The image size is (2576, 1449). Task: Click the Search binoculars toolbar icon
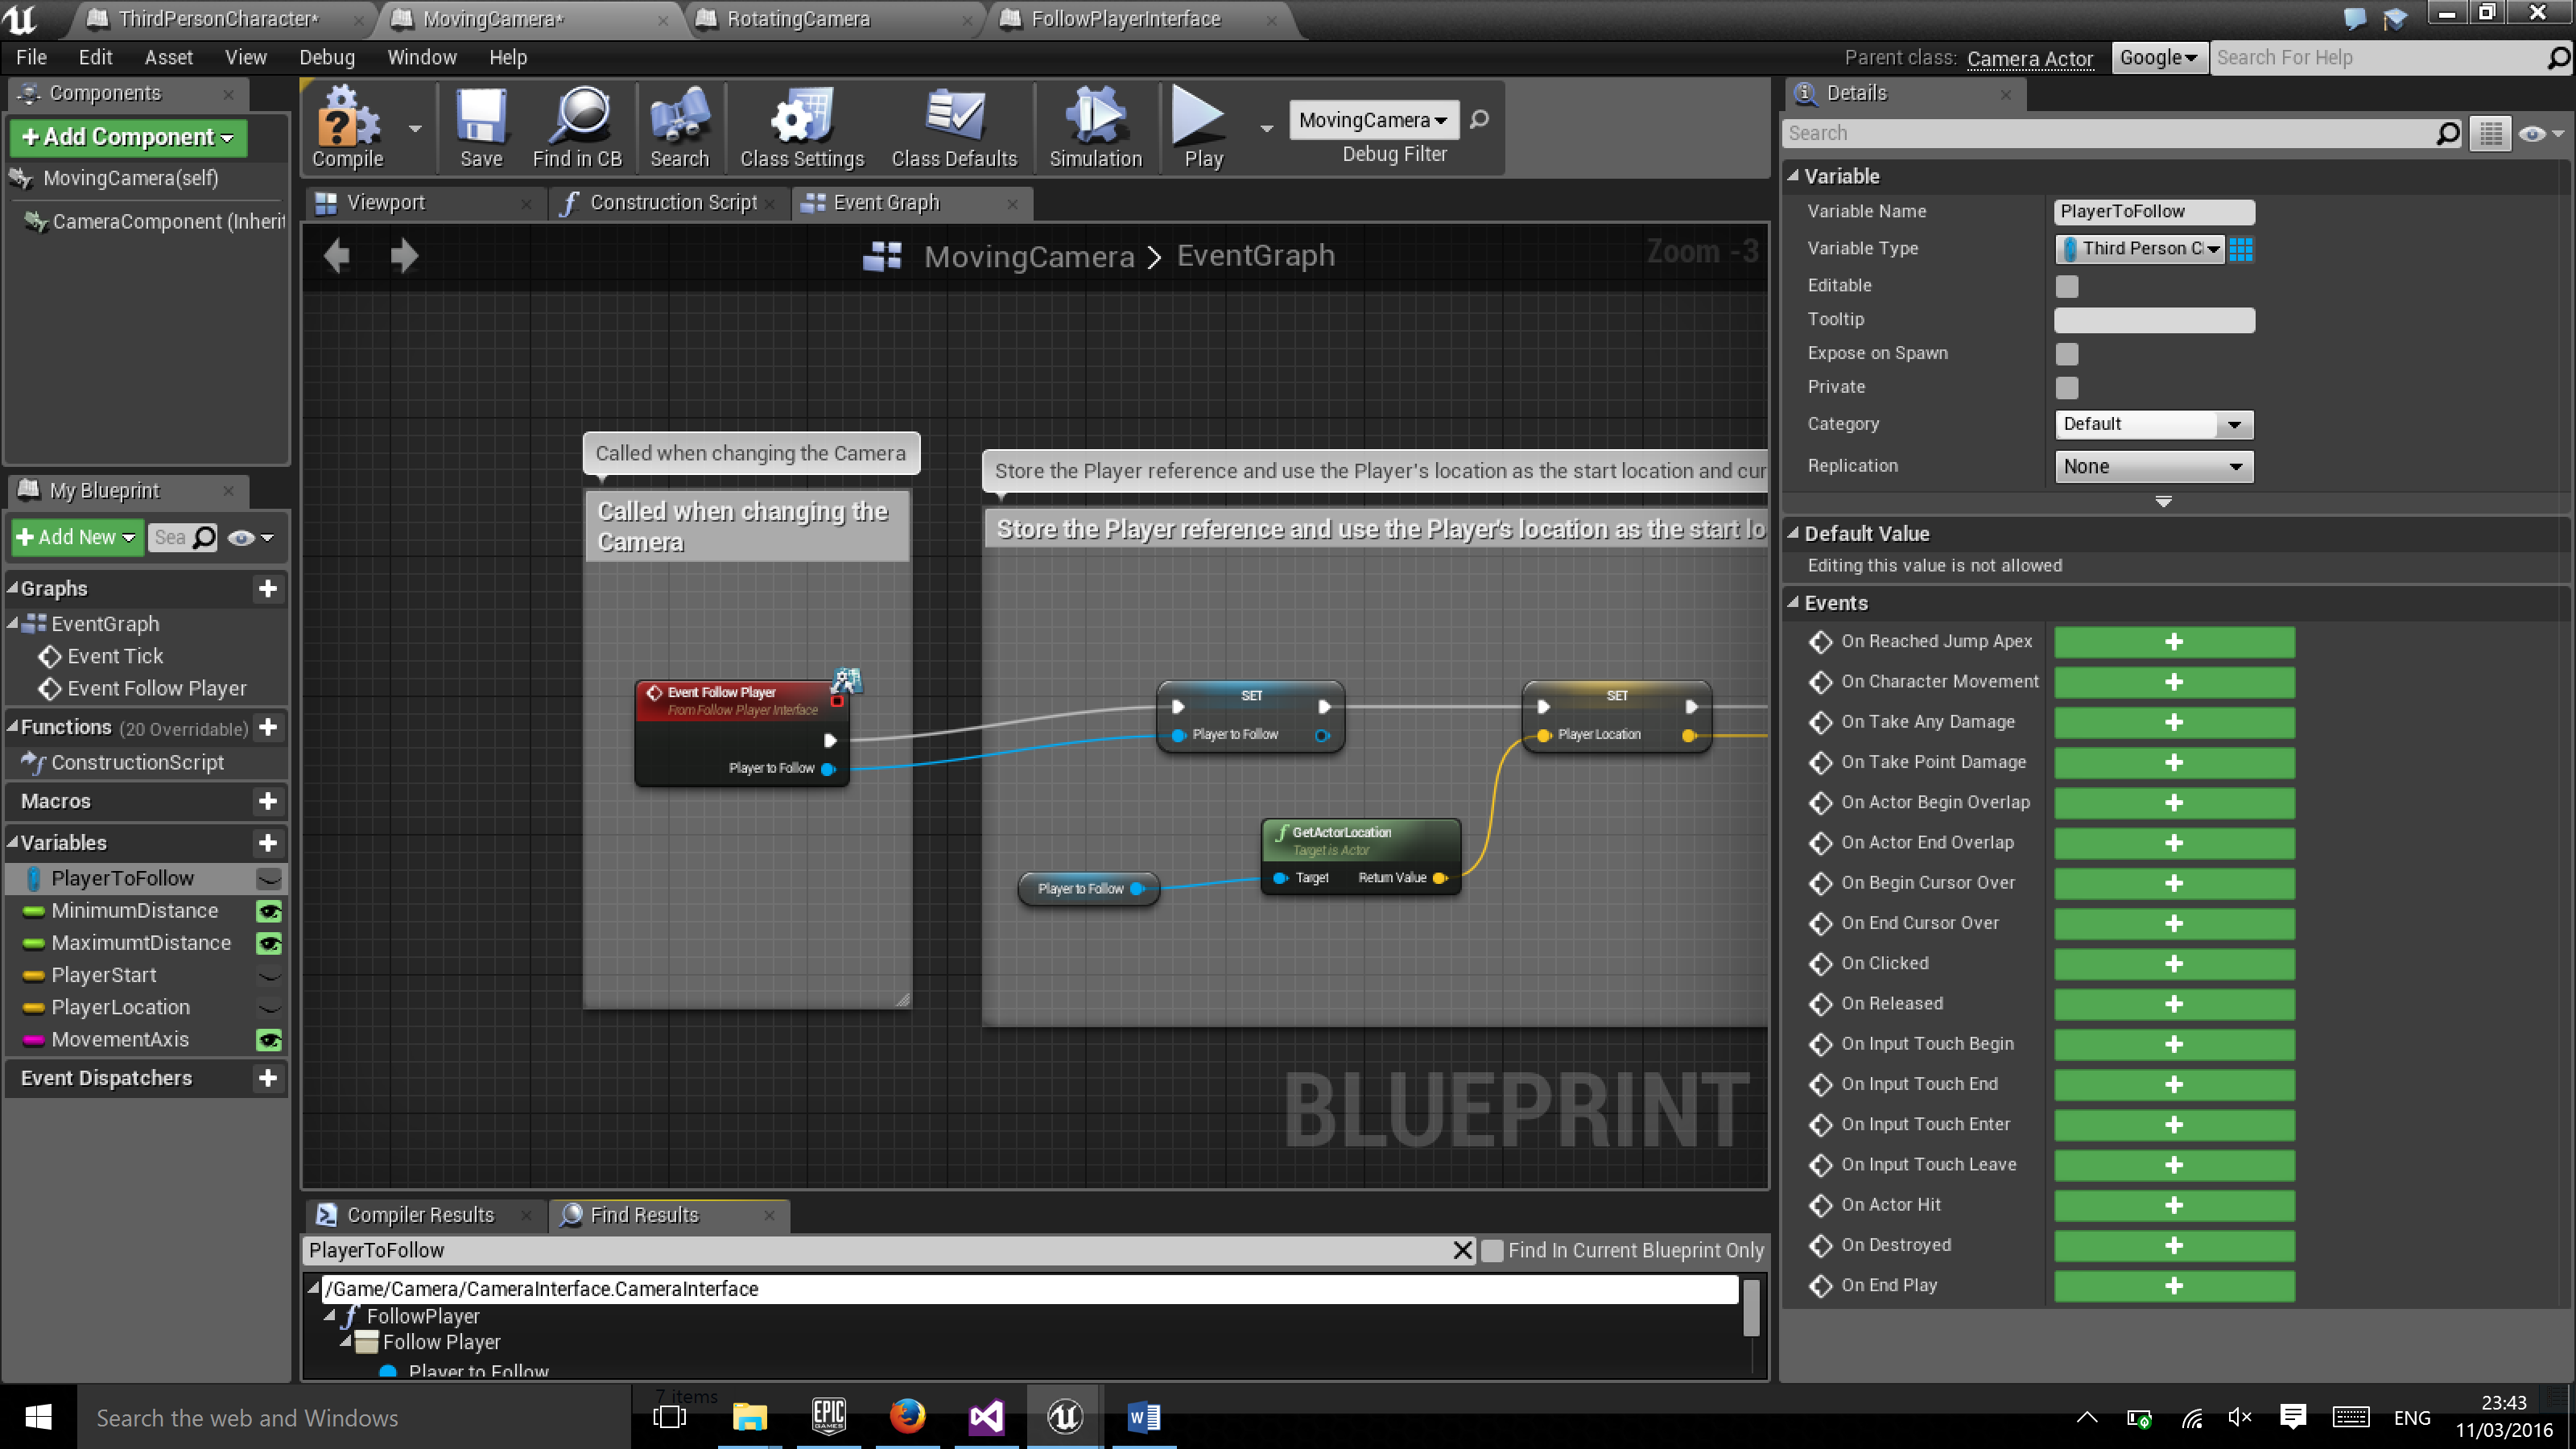[679, 127]
